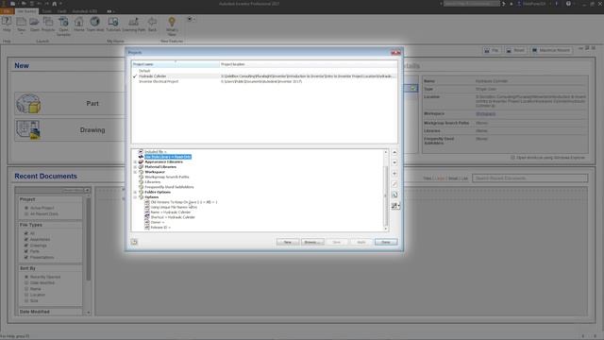Select the Date Modified sort option
The height and width of the screenshot is (340, 604).
(26, 282)
